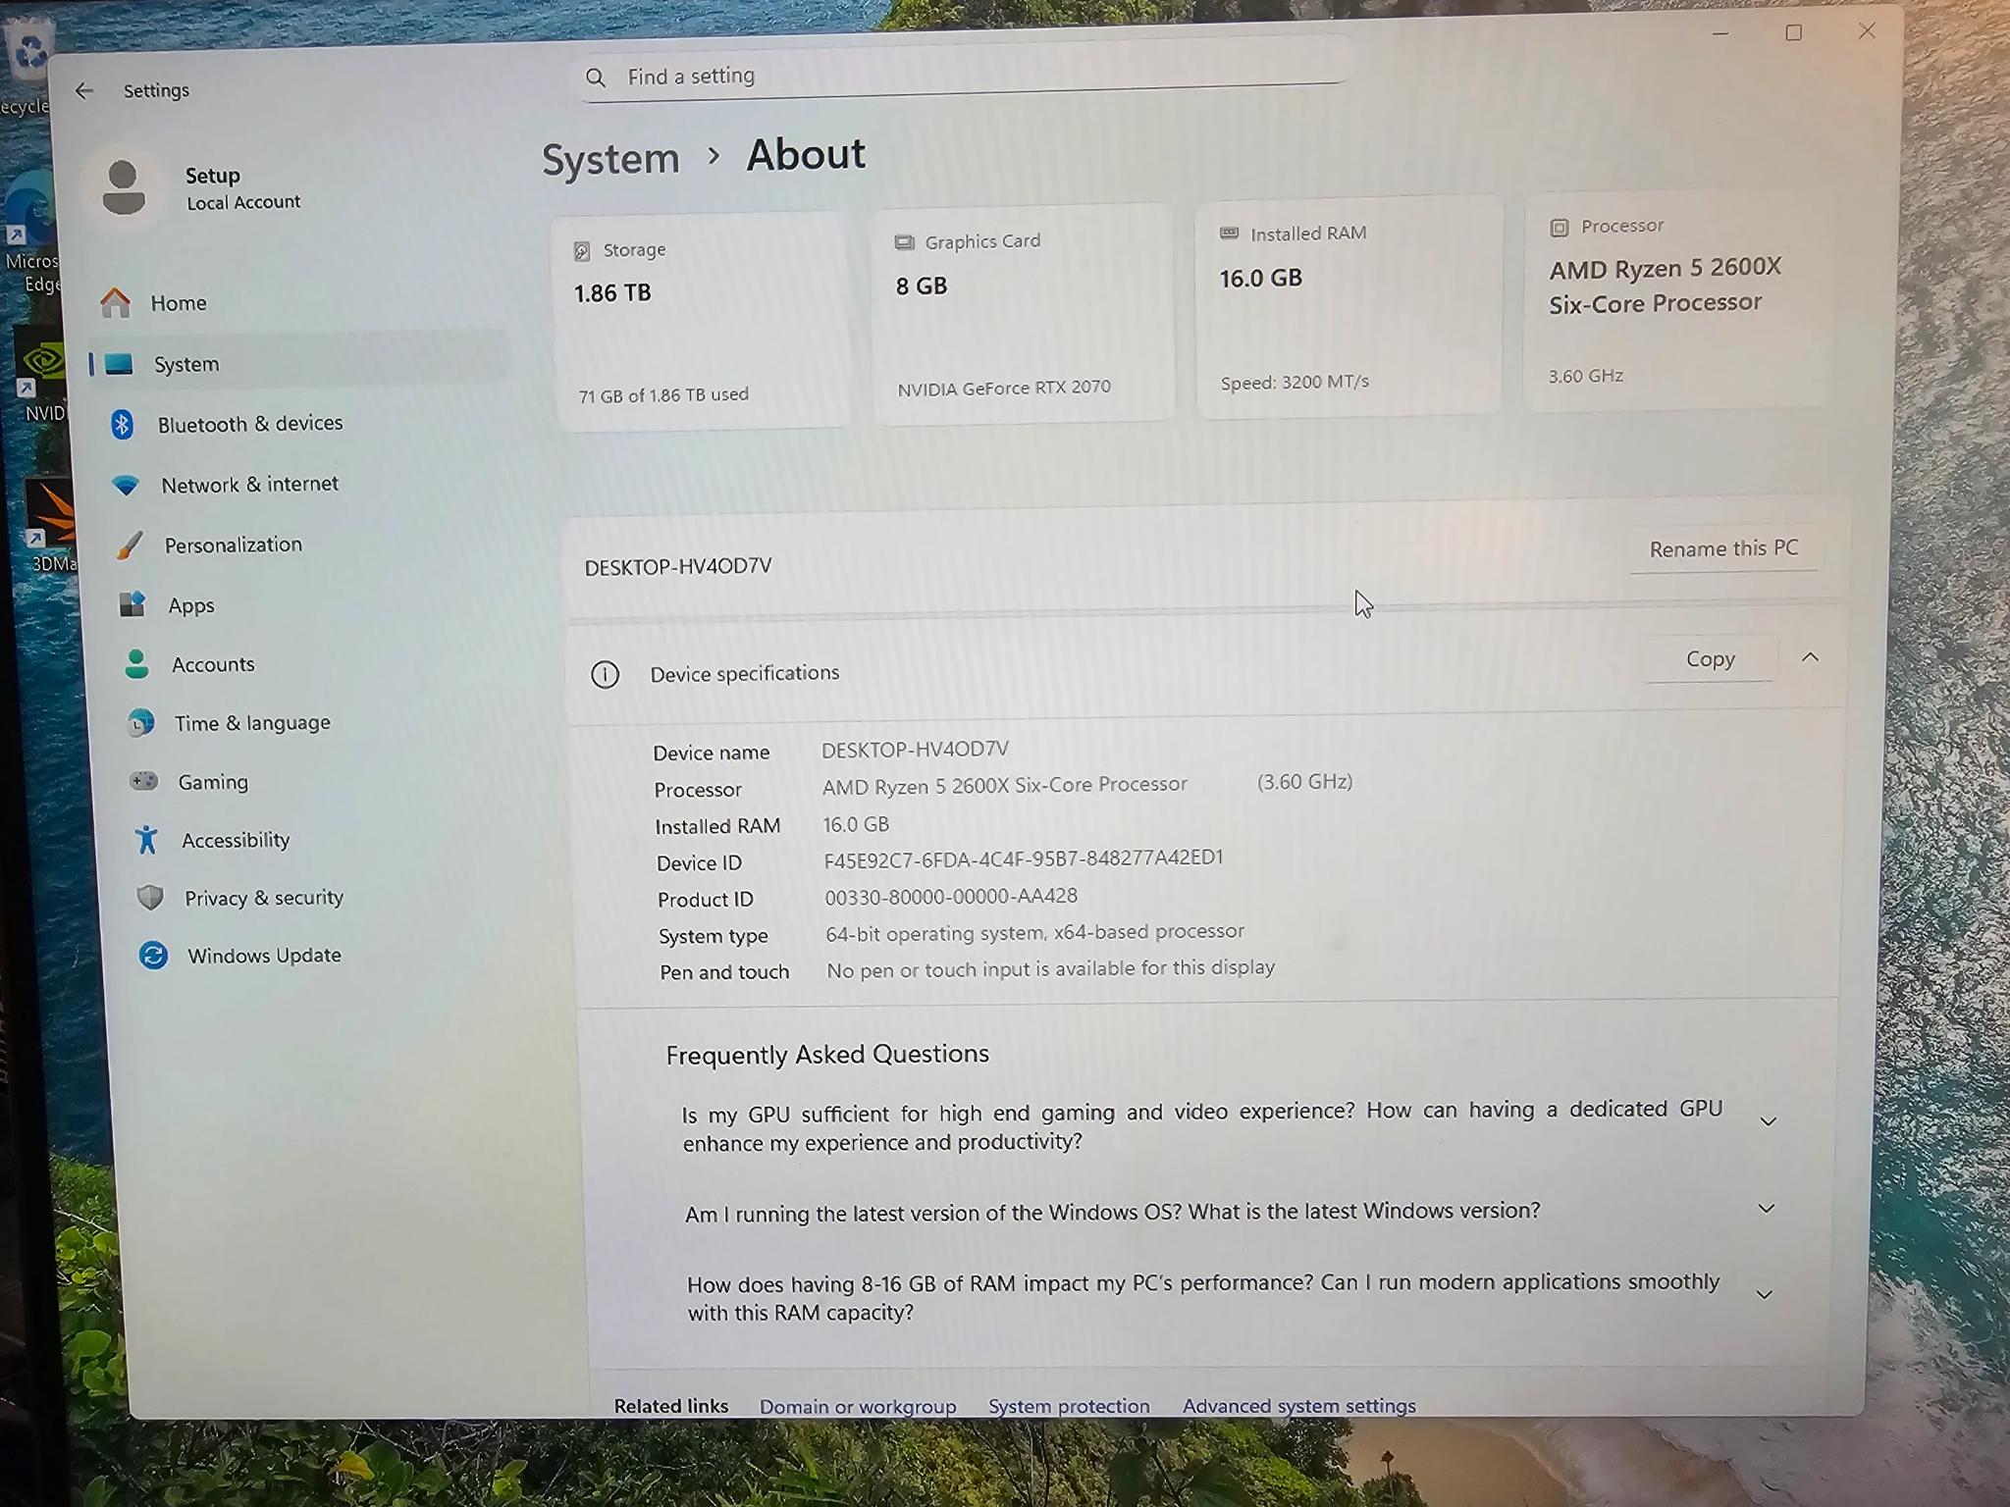
Task: Click the System monitor icon in sidebar
Action: click(x=119, y=364)
